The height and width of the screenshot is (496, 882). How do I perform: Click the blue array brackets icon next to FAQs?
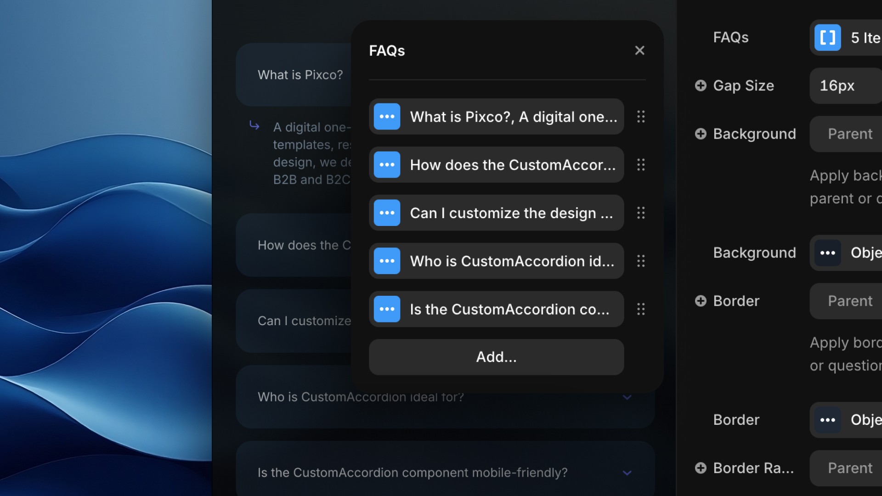point(827,38)
